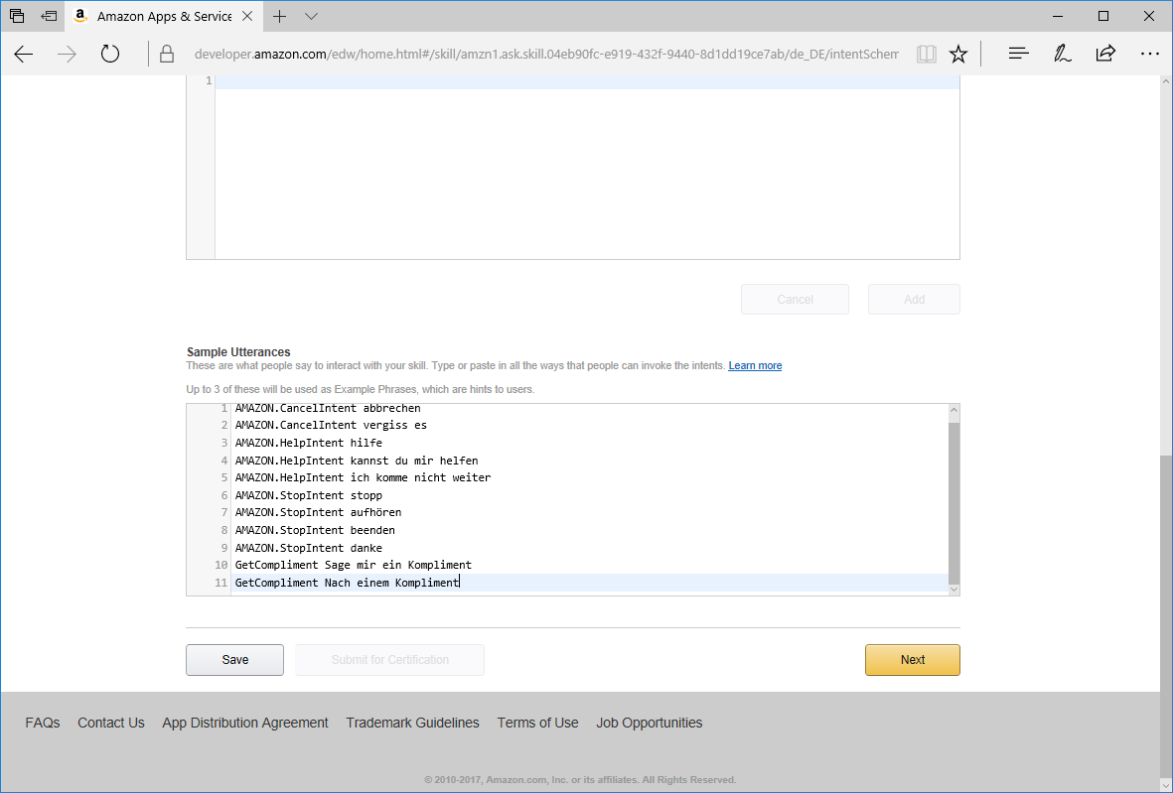
Task: Open a new tab with plus button
Action: pos(280,17)
